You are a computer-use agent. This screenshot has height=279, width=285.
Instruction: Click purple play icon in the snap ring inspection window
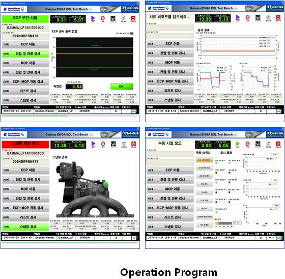(93, 144)
